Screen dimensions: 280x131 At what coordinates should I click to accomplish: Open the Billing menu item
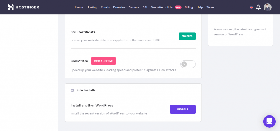point(189,7)
